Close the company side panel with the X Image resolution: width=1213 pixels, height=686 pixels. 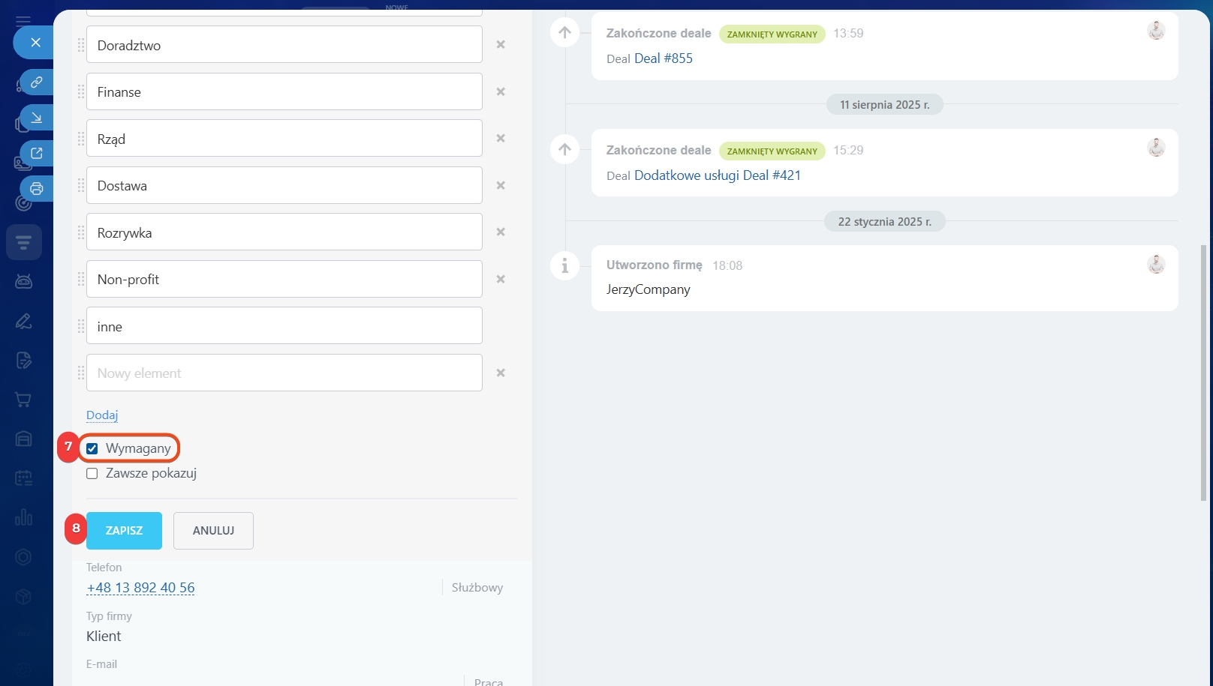click(x=35, y=42)
